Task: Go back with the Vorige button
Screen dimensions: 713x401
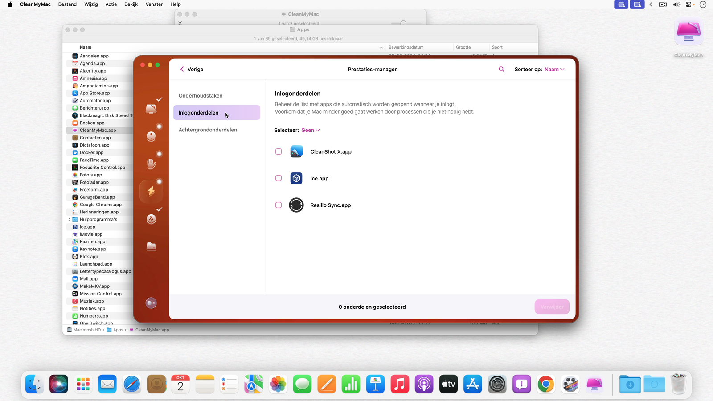Action: pyautogui.click(x=192, y=69)
